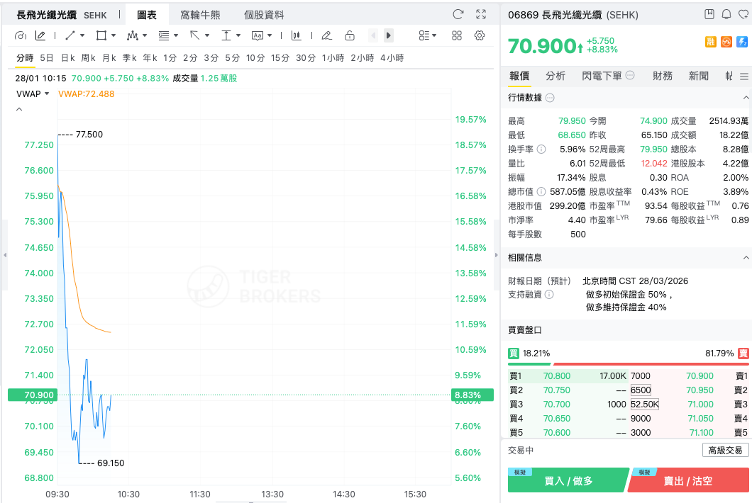Collapse the 行情數據 section

tap(745, 98)
